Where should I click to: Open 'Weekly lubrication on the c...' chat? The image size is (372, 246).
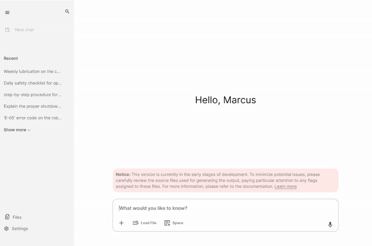point(32,71)
